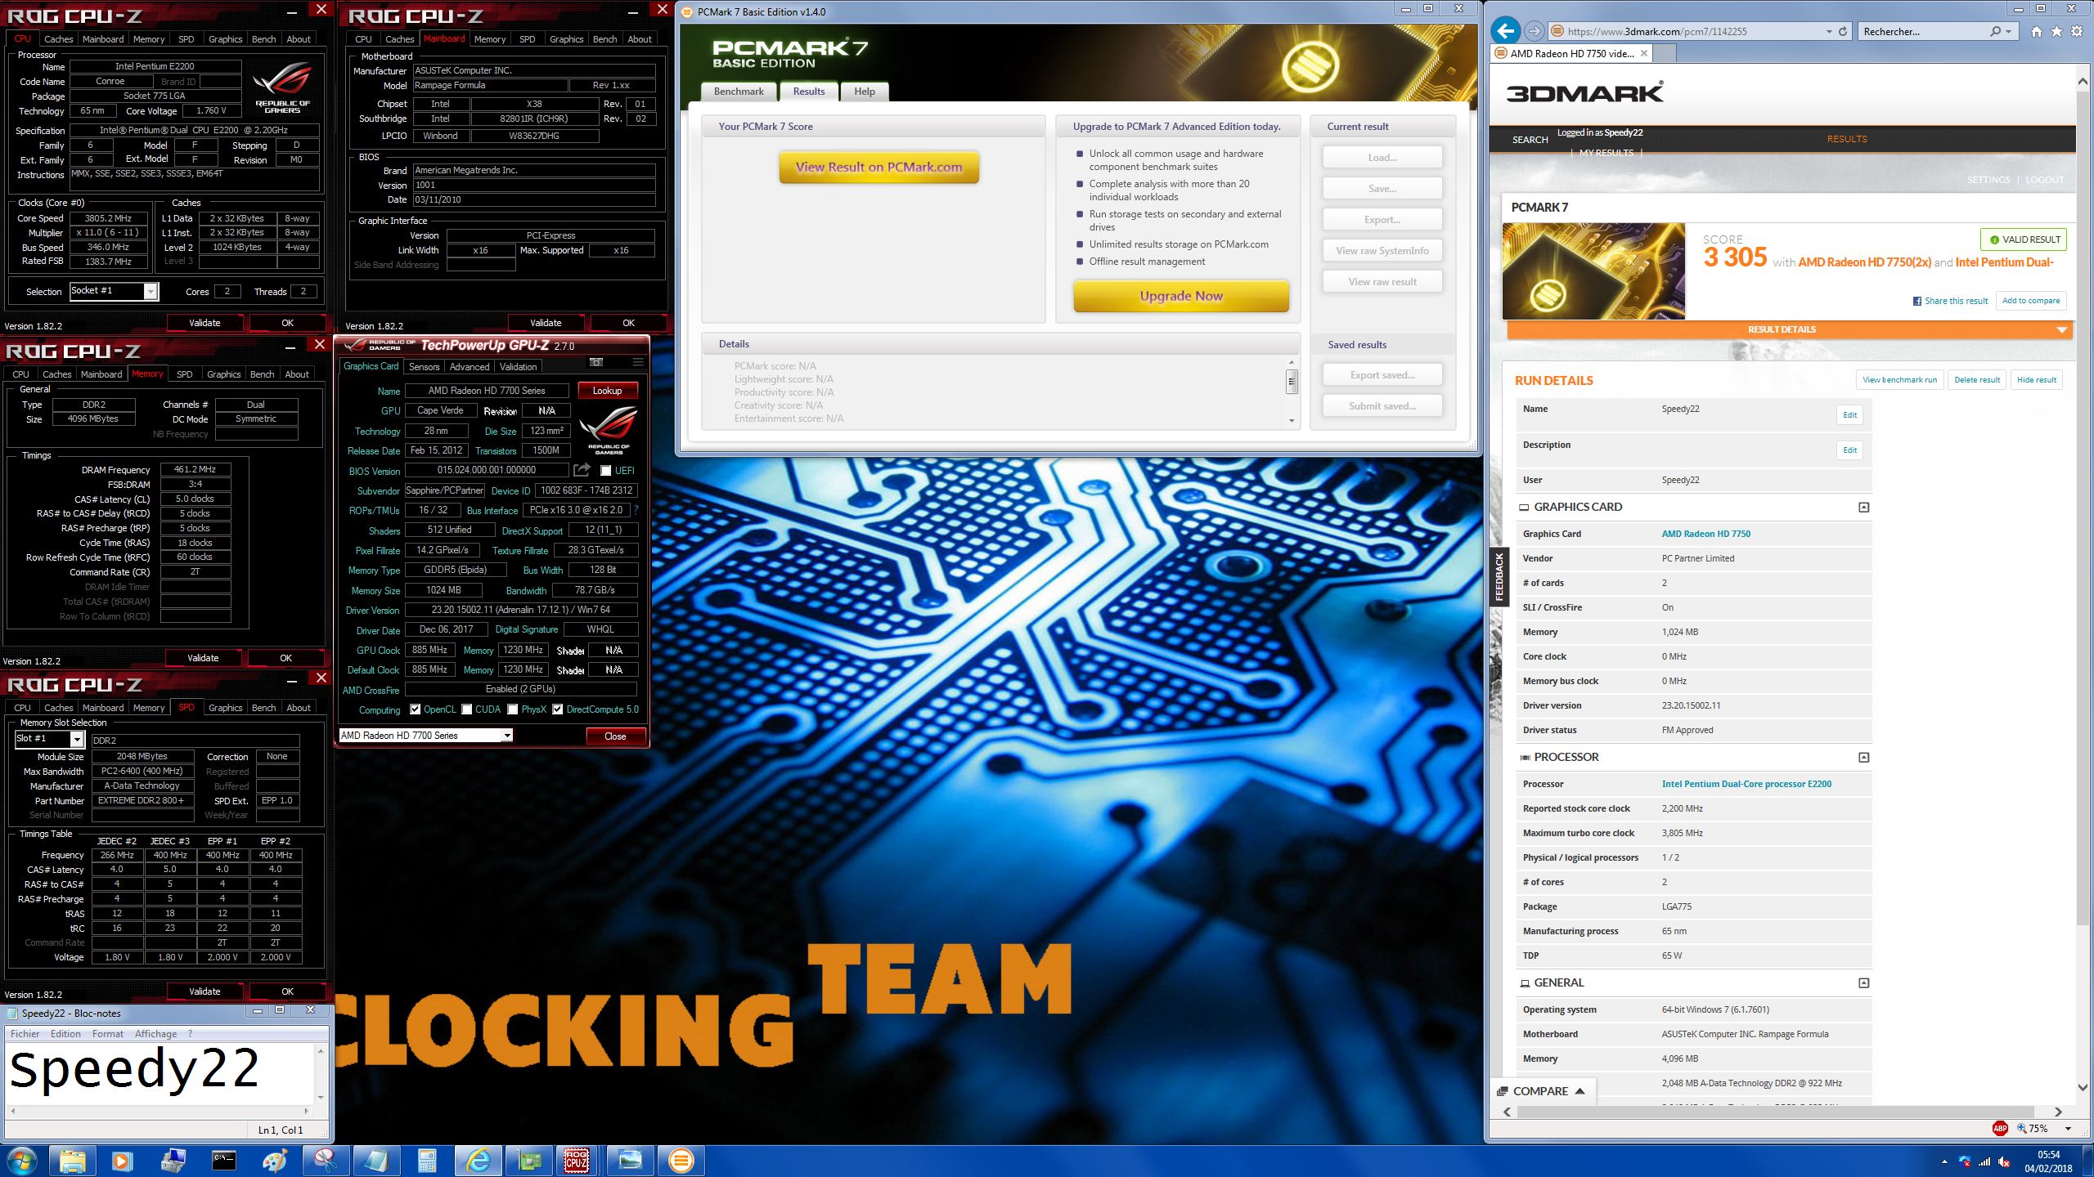Open the Format menu in Bloc-notes
The width and height of the screenshot is (2094, 1177).
[107, 1033]
